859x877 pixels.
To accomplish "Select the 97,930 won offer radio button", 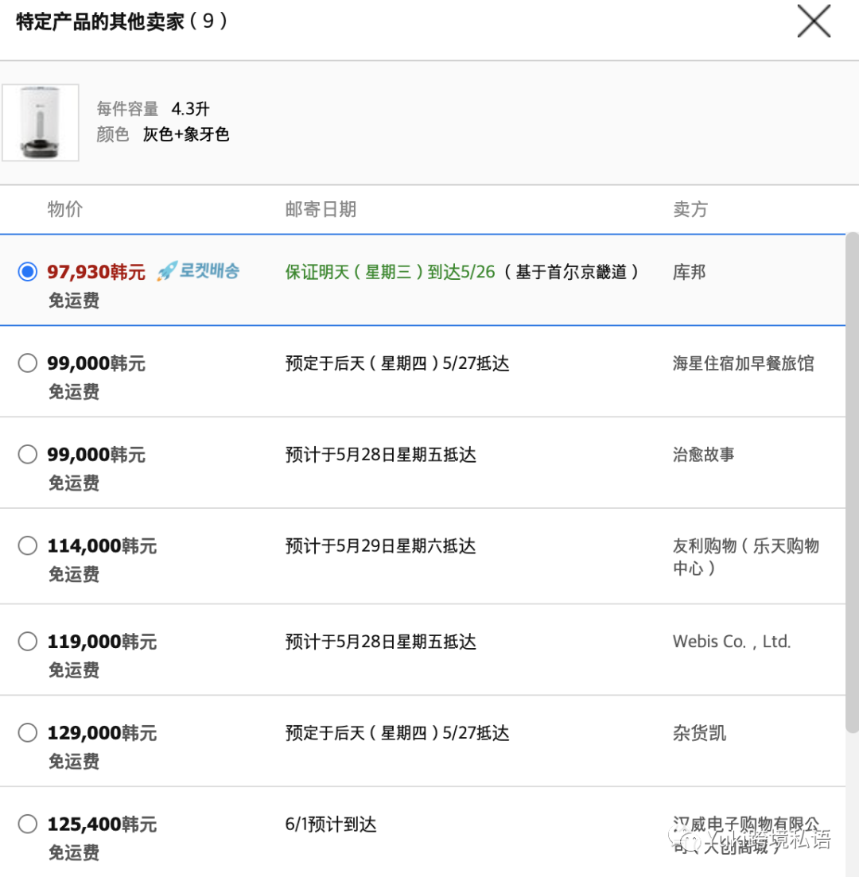I will click(x=28, y=272).
